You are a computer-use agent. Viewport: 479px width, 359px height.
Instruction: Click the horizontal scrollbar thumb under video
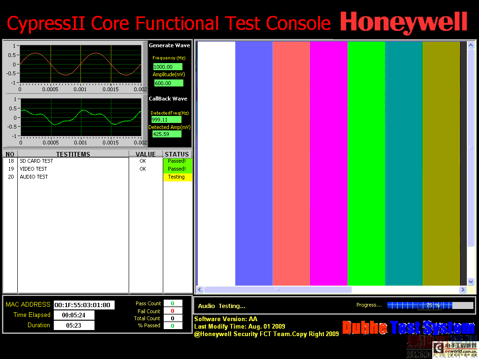tap(277, 289)
